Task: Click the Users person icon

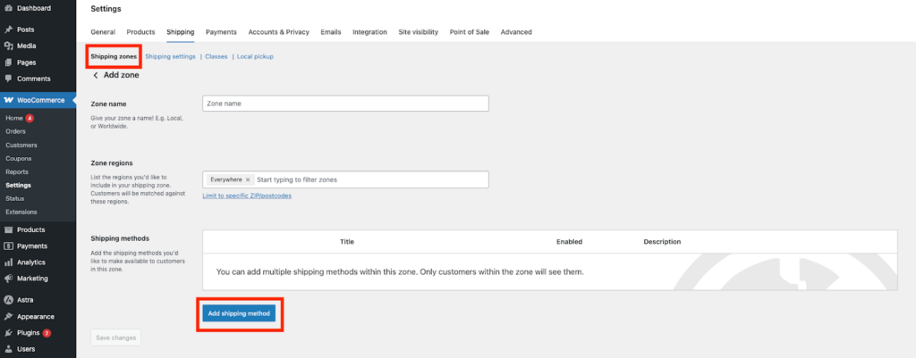Action: [x=9, y=349]
